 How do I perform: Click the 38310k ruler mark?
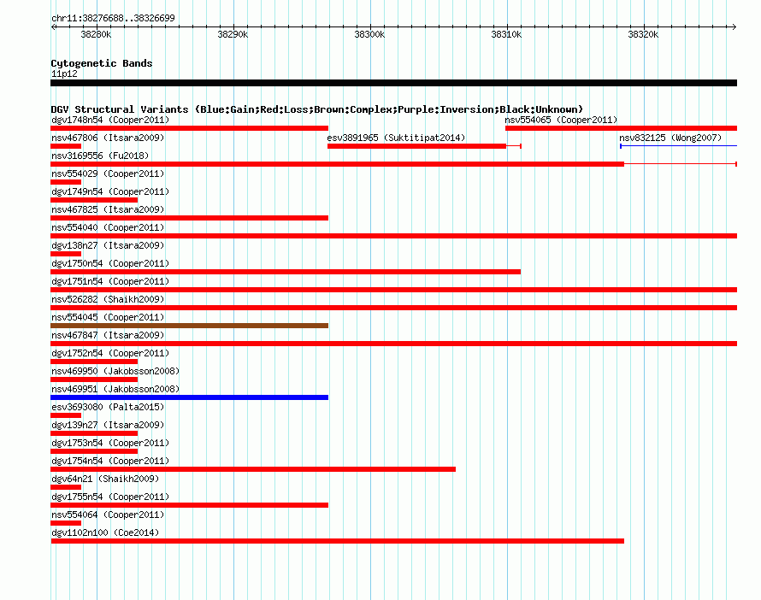[x=507, y=34]
